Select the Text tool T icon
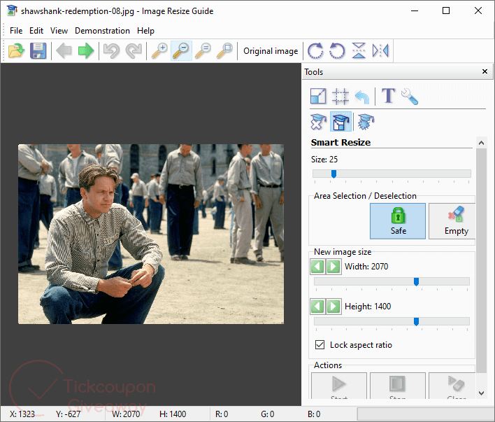Viewport: 495px width, 422px height. click(x=388, y=96)
